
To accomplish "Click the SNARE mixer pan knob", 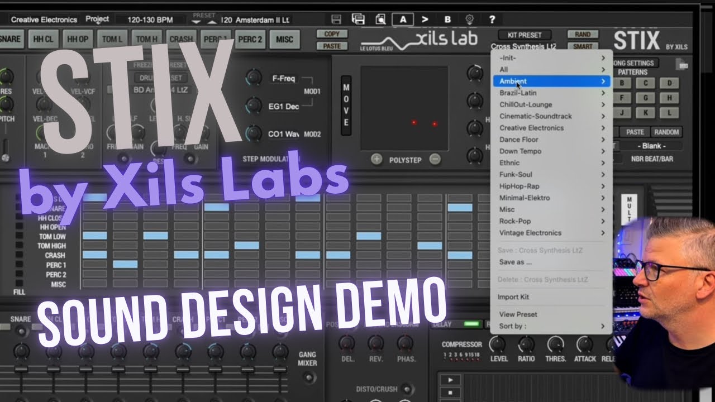I will (21, 351).
